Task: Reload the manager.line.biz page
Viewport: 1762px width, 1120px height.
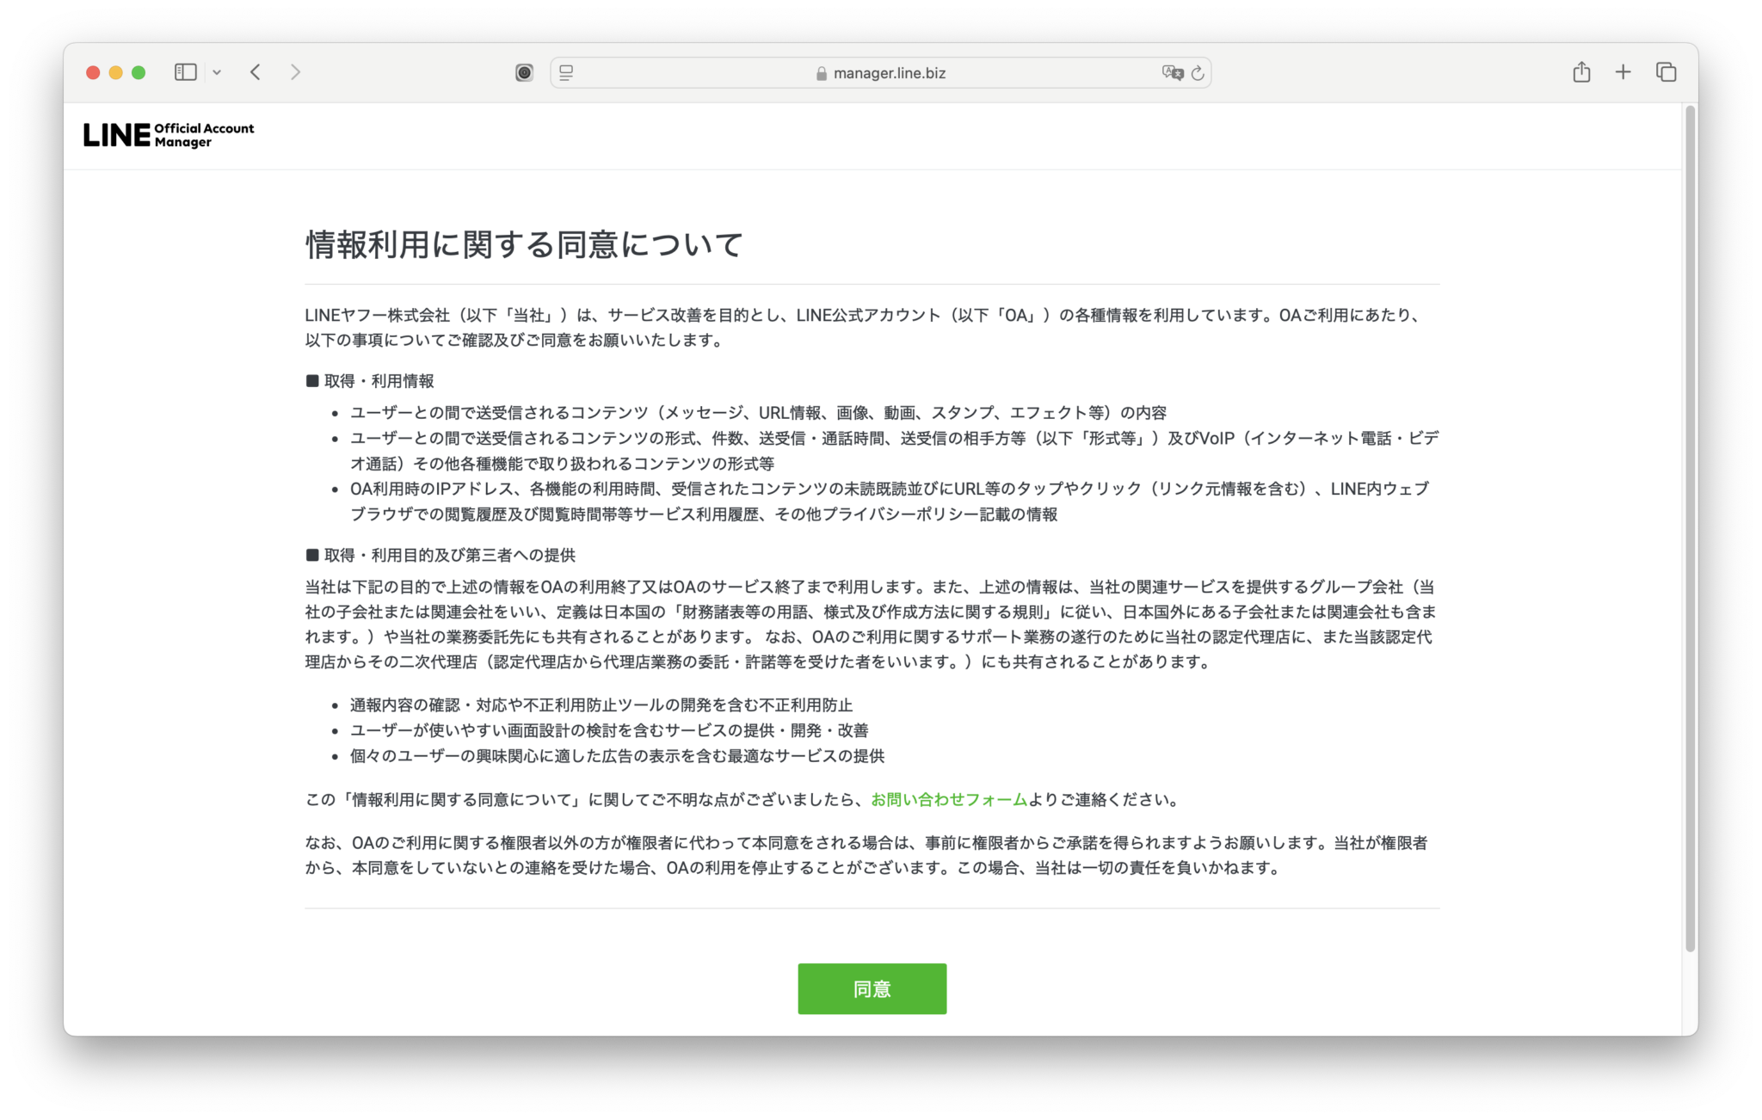Action: (1197, 73)
